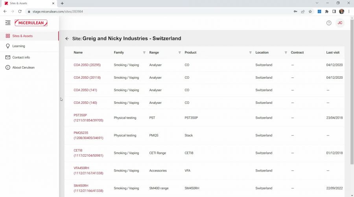Click the page vertical scrollbar
The image size is (354, 197).
(352, 92)
